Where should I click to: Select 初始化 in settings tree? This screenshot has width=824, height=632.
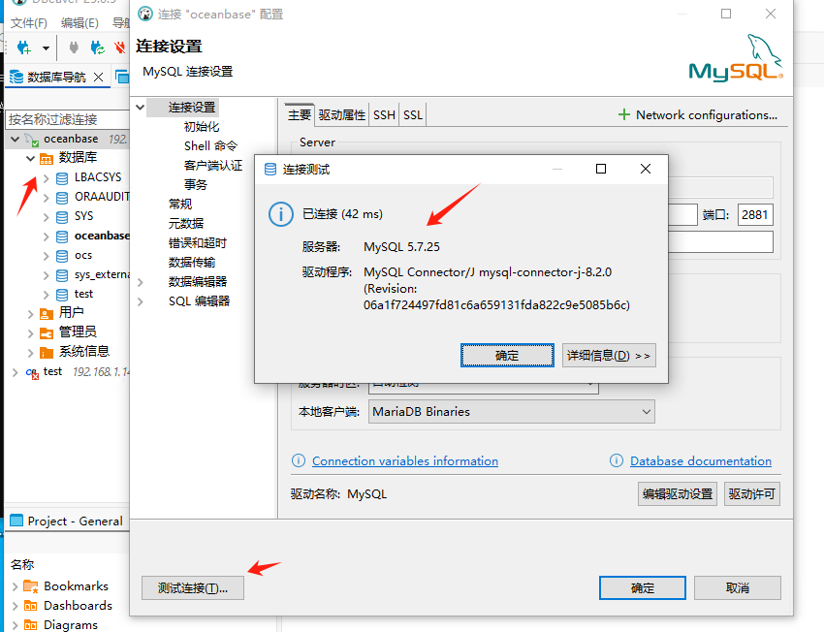click(202, 127)
